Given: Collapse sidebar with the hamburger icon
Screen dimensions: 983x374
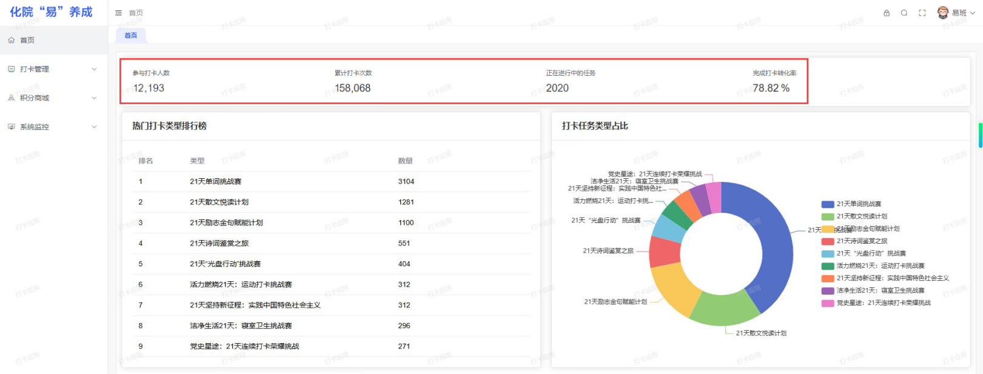Looking at the screenshot, I should click(118, 13).
